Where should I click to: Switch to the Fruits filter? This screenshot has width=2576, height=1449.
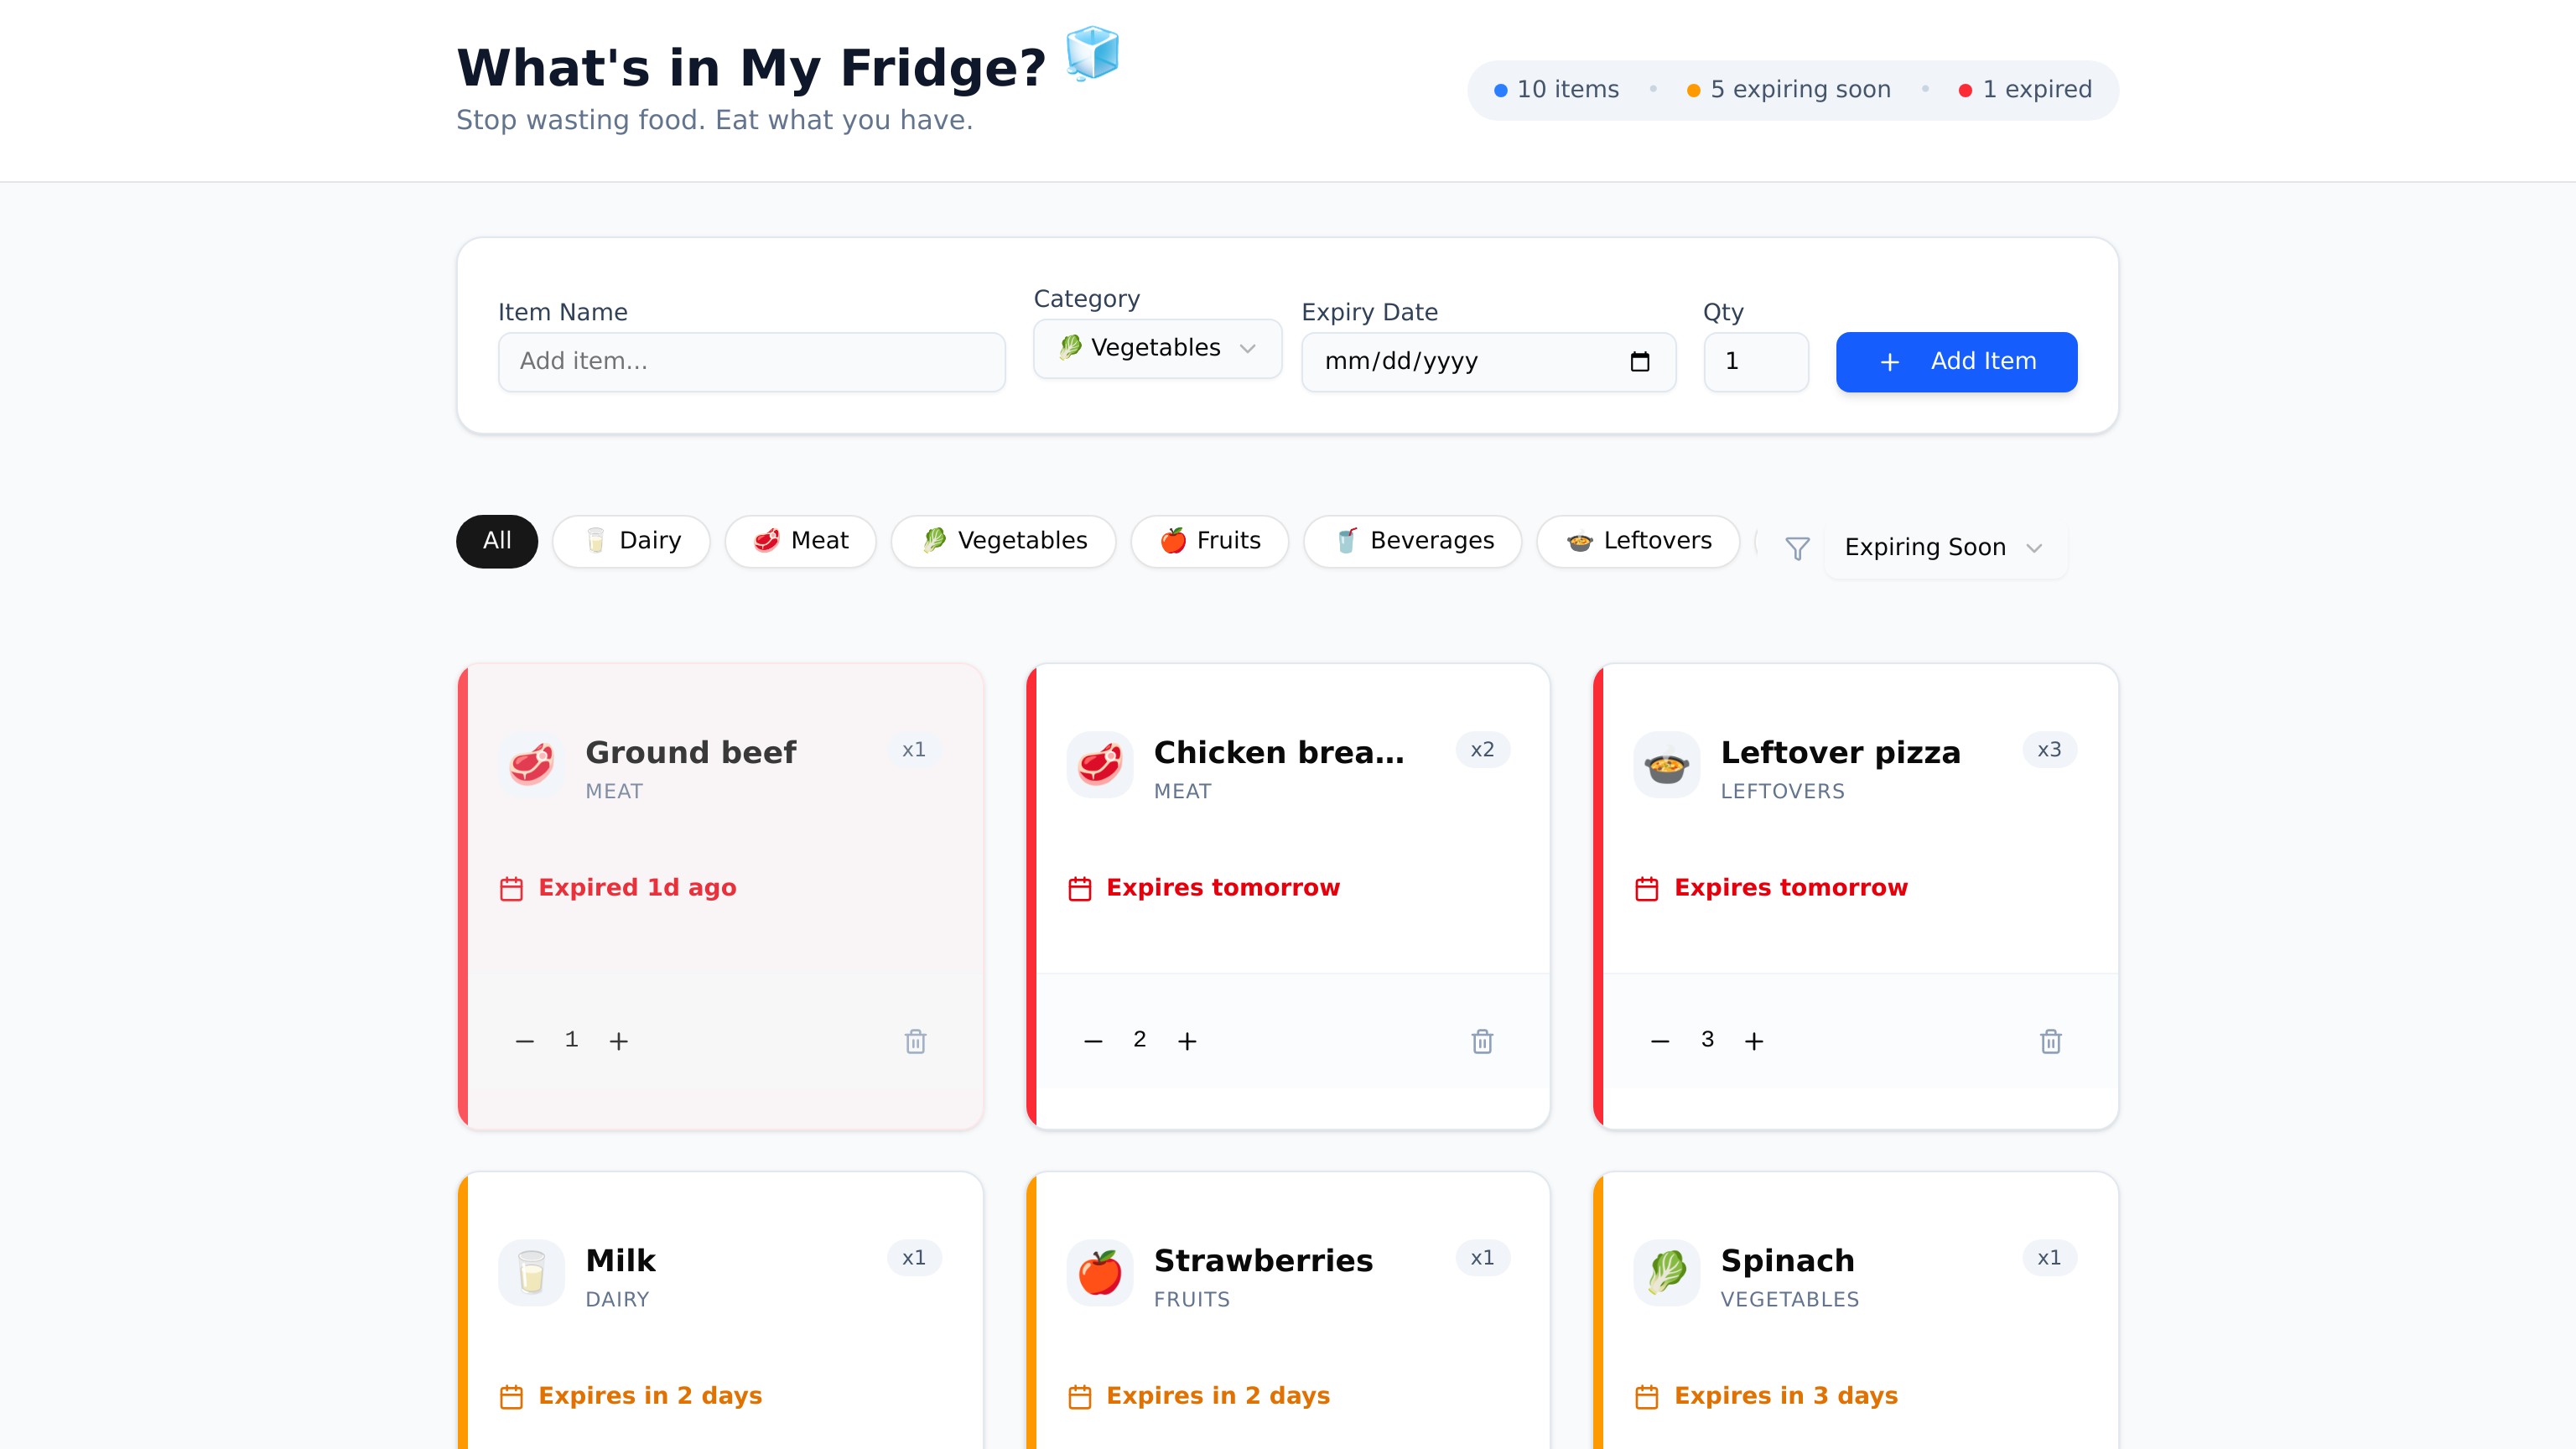click(1209, 541)
